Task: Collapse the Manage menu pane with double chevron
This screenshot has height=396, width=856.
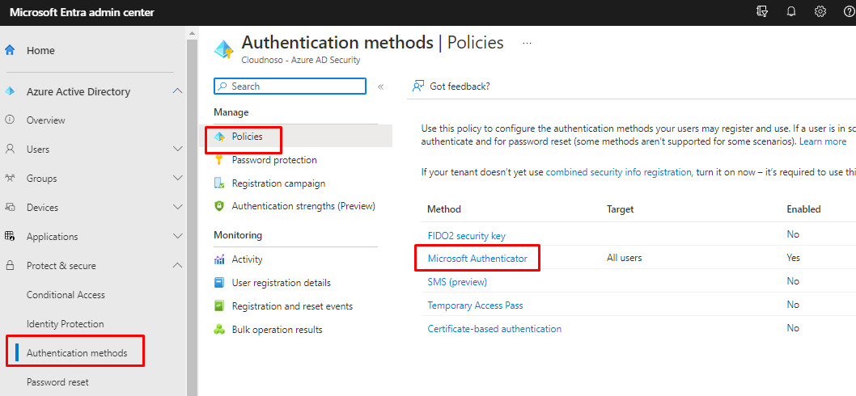Action: coord(380,86)
